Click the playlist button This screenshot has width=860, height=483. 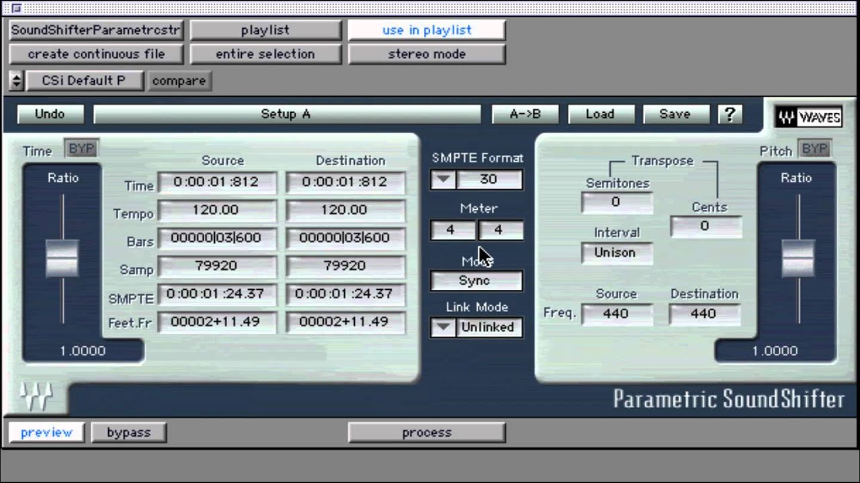click(x=265, y=30)
